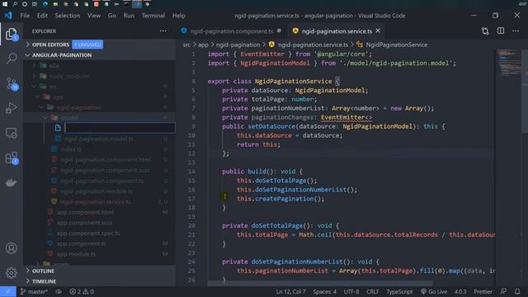Open Extensions view

coord(12,158)
